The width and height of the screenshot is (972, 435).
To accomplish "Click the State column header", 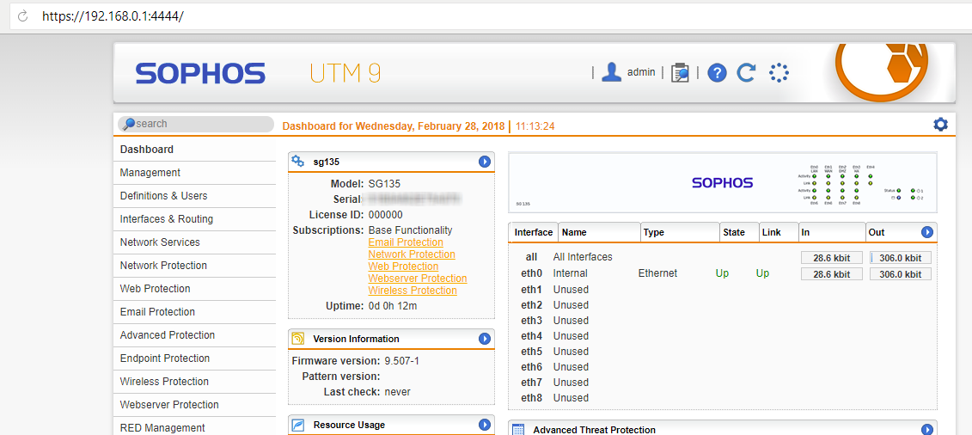I will (739, 232).
